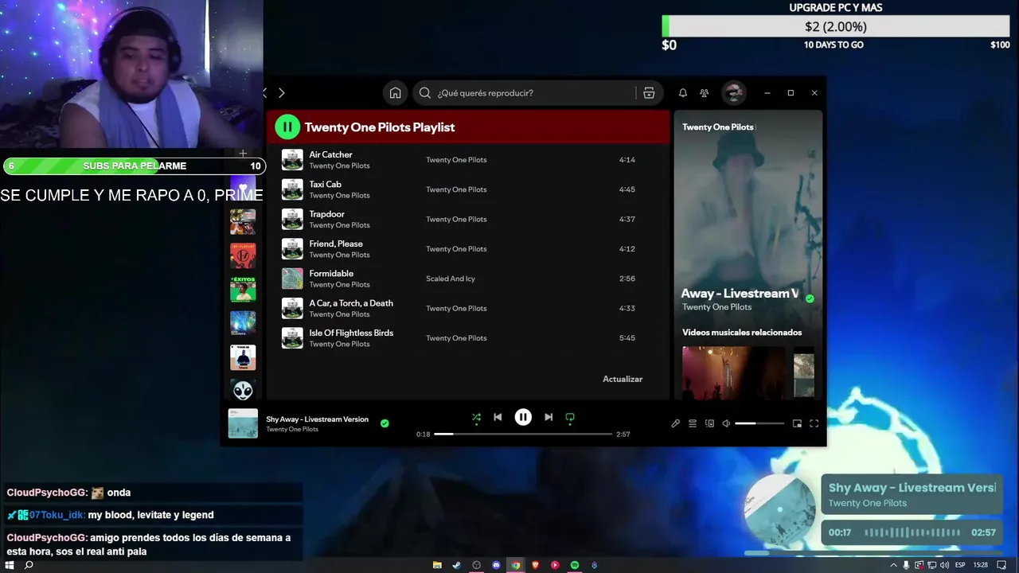Pause playback in the bottom player
Viewport: 1019px width, 573px height.
[x=523, y=417]
